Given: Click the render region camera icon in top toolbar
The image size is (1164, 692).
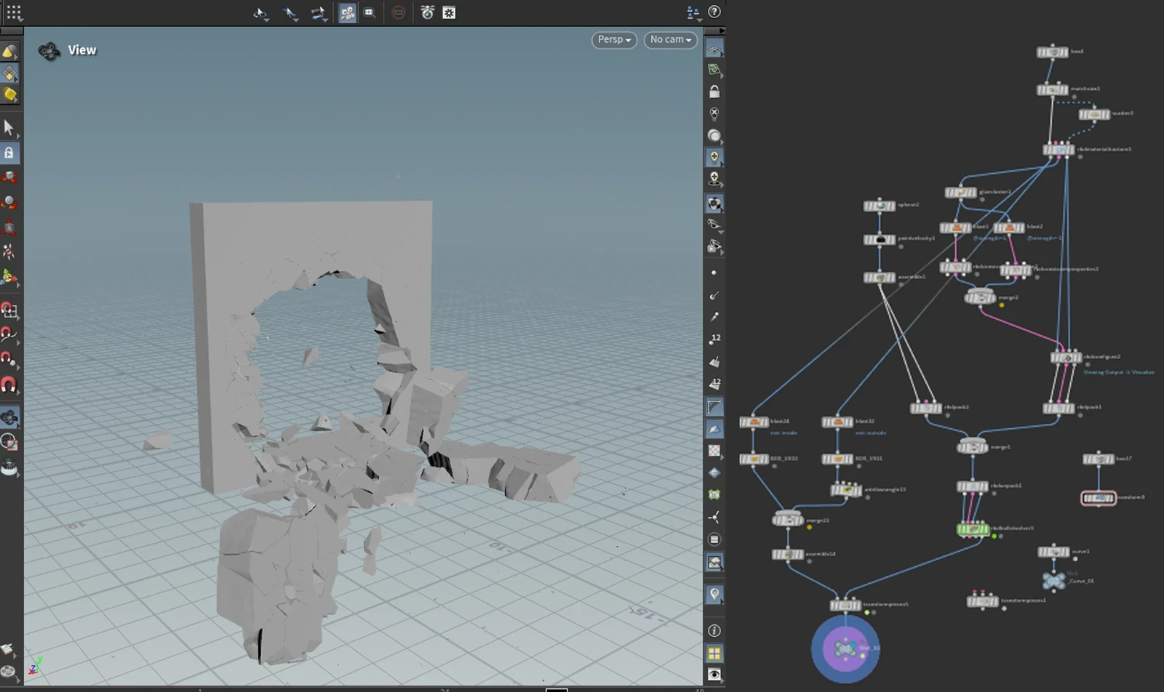Looking at the screenshot, I should pyautogui.click(x=370, y=12).
